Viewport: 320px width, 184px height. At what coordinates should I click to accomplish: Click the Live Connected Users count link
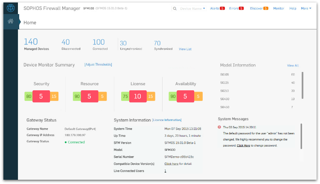165,171
